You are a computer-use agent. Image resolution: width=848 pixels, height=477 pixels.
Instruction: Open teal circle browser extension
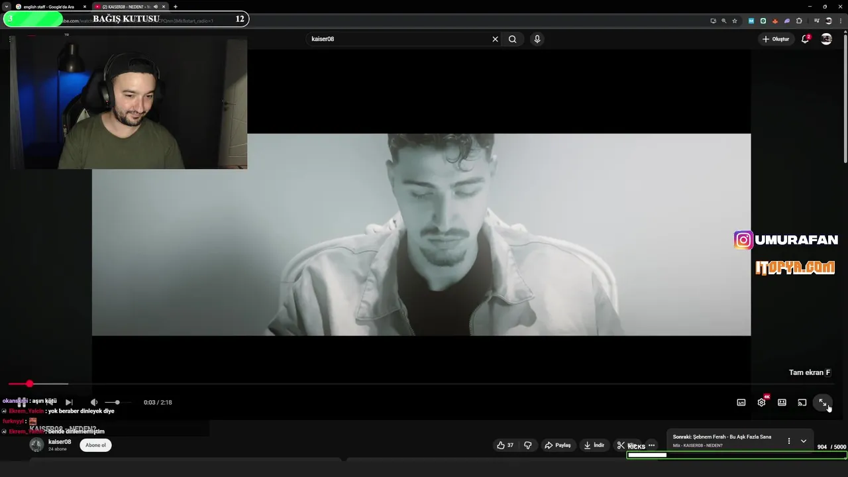tap(763, 21)
